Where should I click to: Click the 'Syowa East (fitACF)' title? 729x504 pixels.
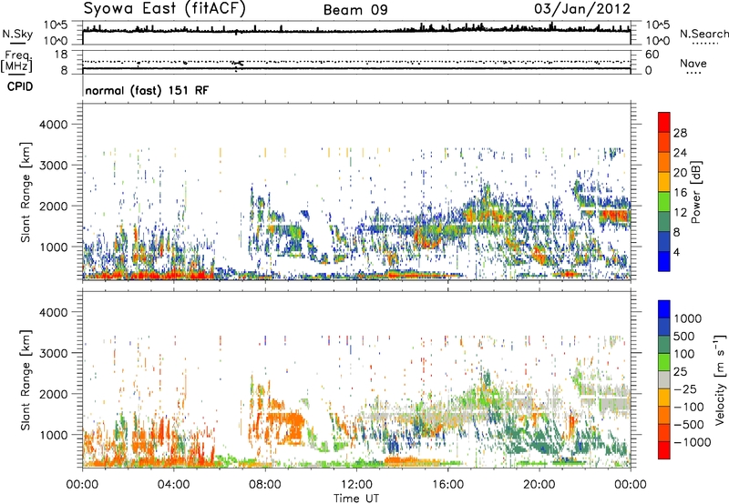coord(165,9)
